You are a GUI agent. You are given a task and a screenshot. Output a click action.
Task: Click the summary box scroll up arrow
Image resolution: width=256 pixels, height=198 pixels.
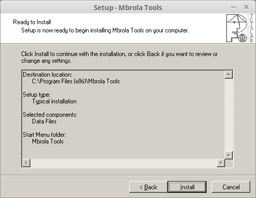[x=229, y=75]
